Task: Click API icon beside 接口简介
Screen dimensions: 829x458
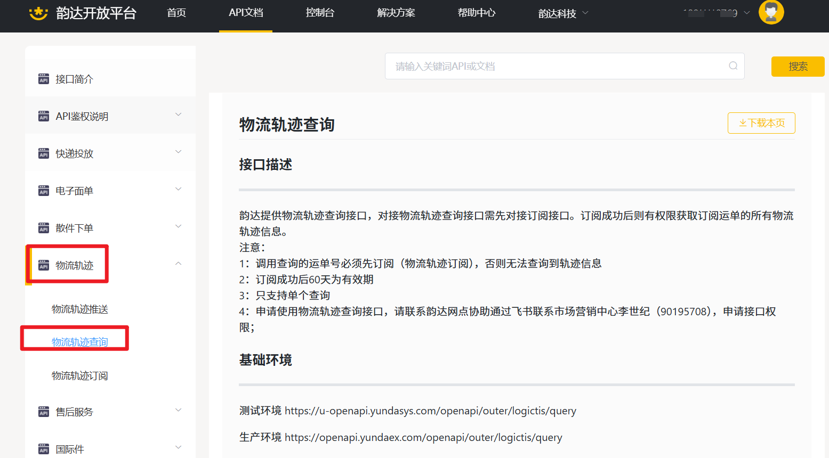Action: point(44,79)
